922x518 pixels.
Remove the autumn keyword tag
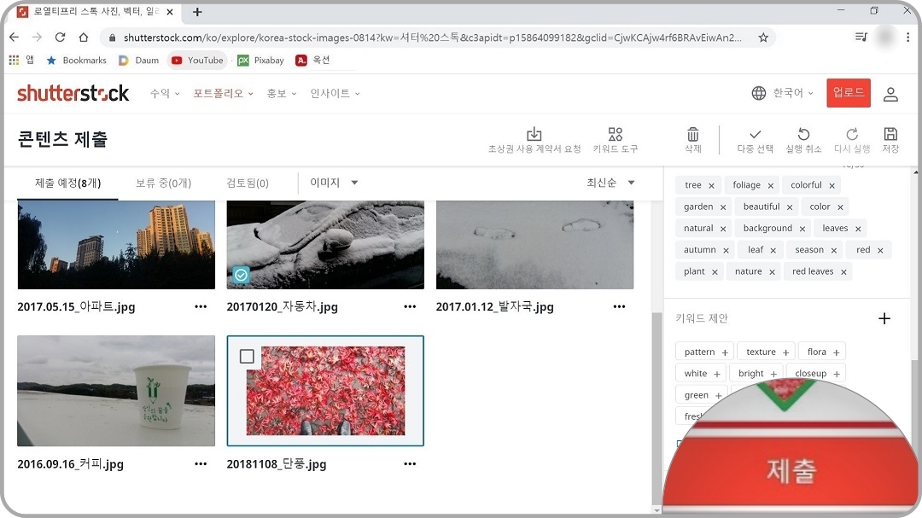coord(725,249)
